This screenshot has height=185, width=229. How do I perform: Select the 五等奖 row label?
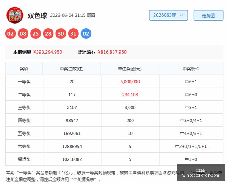[24, 133]
